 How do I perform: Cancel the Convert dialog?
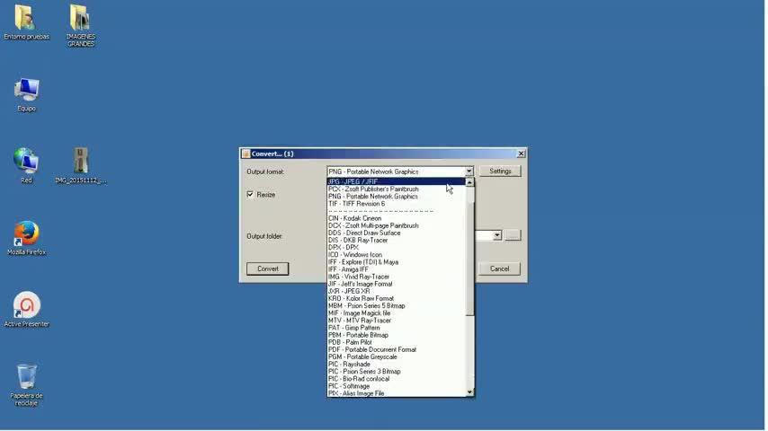point(500,268)
